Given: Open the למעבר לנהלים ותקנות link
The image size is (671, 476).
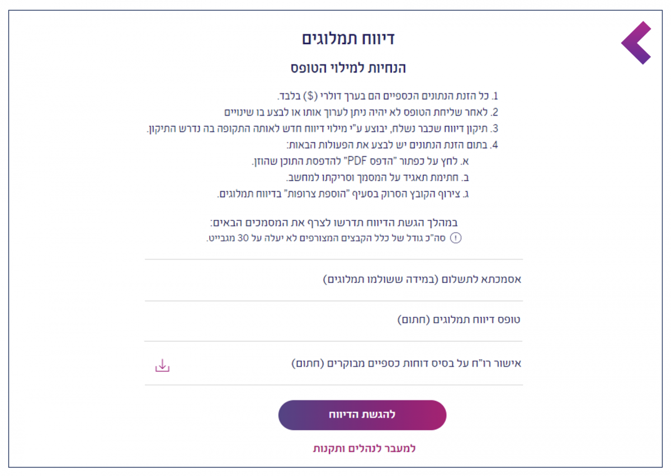Looking at the screenshot, I should click(x=364, y=449).
